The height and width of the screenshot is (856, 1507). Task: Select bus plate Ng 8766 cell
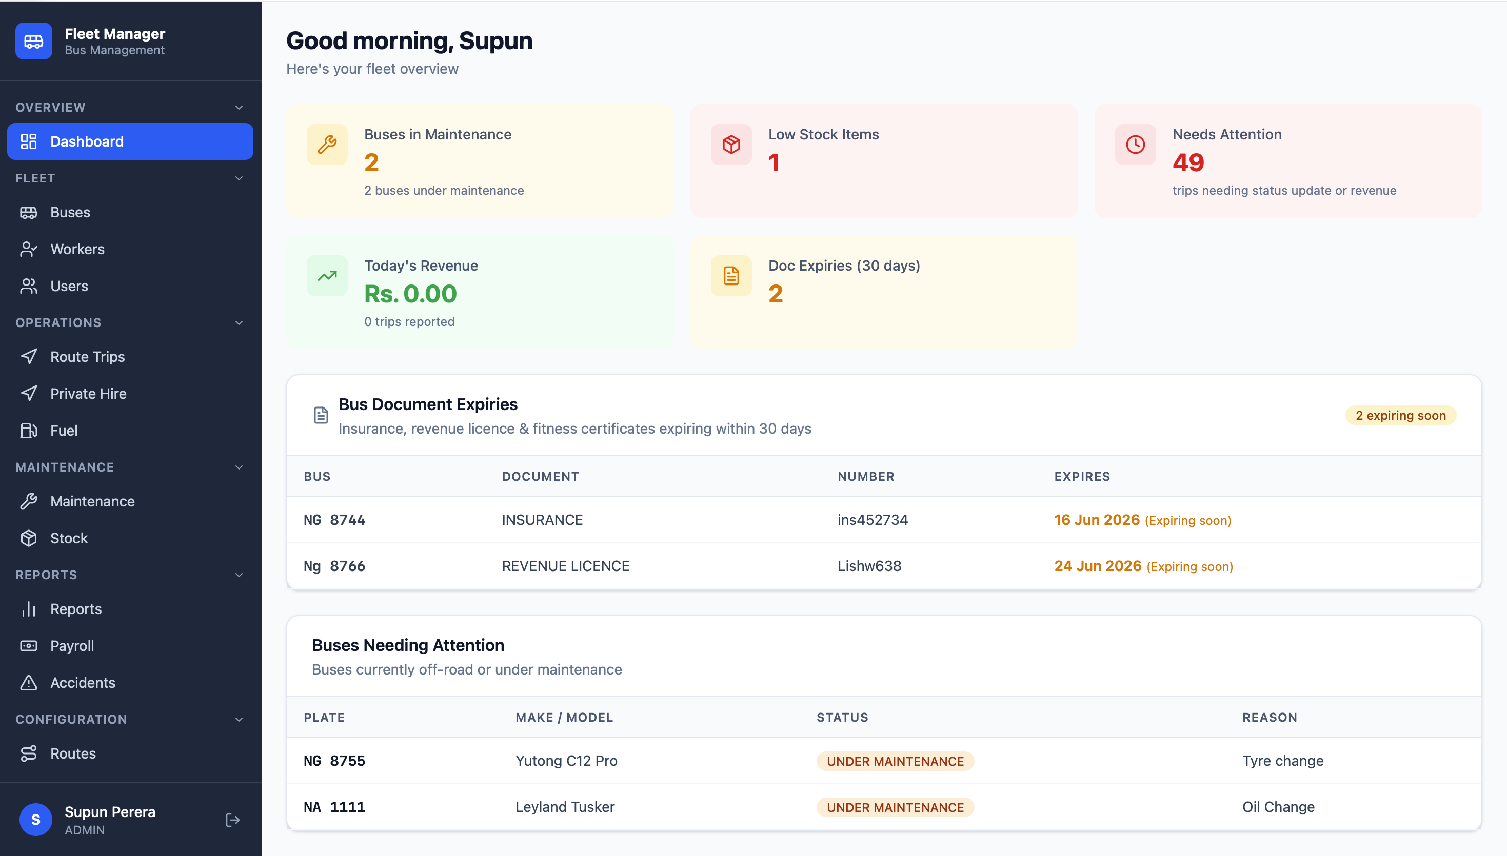[334, 566]
